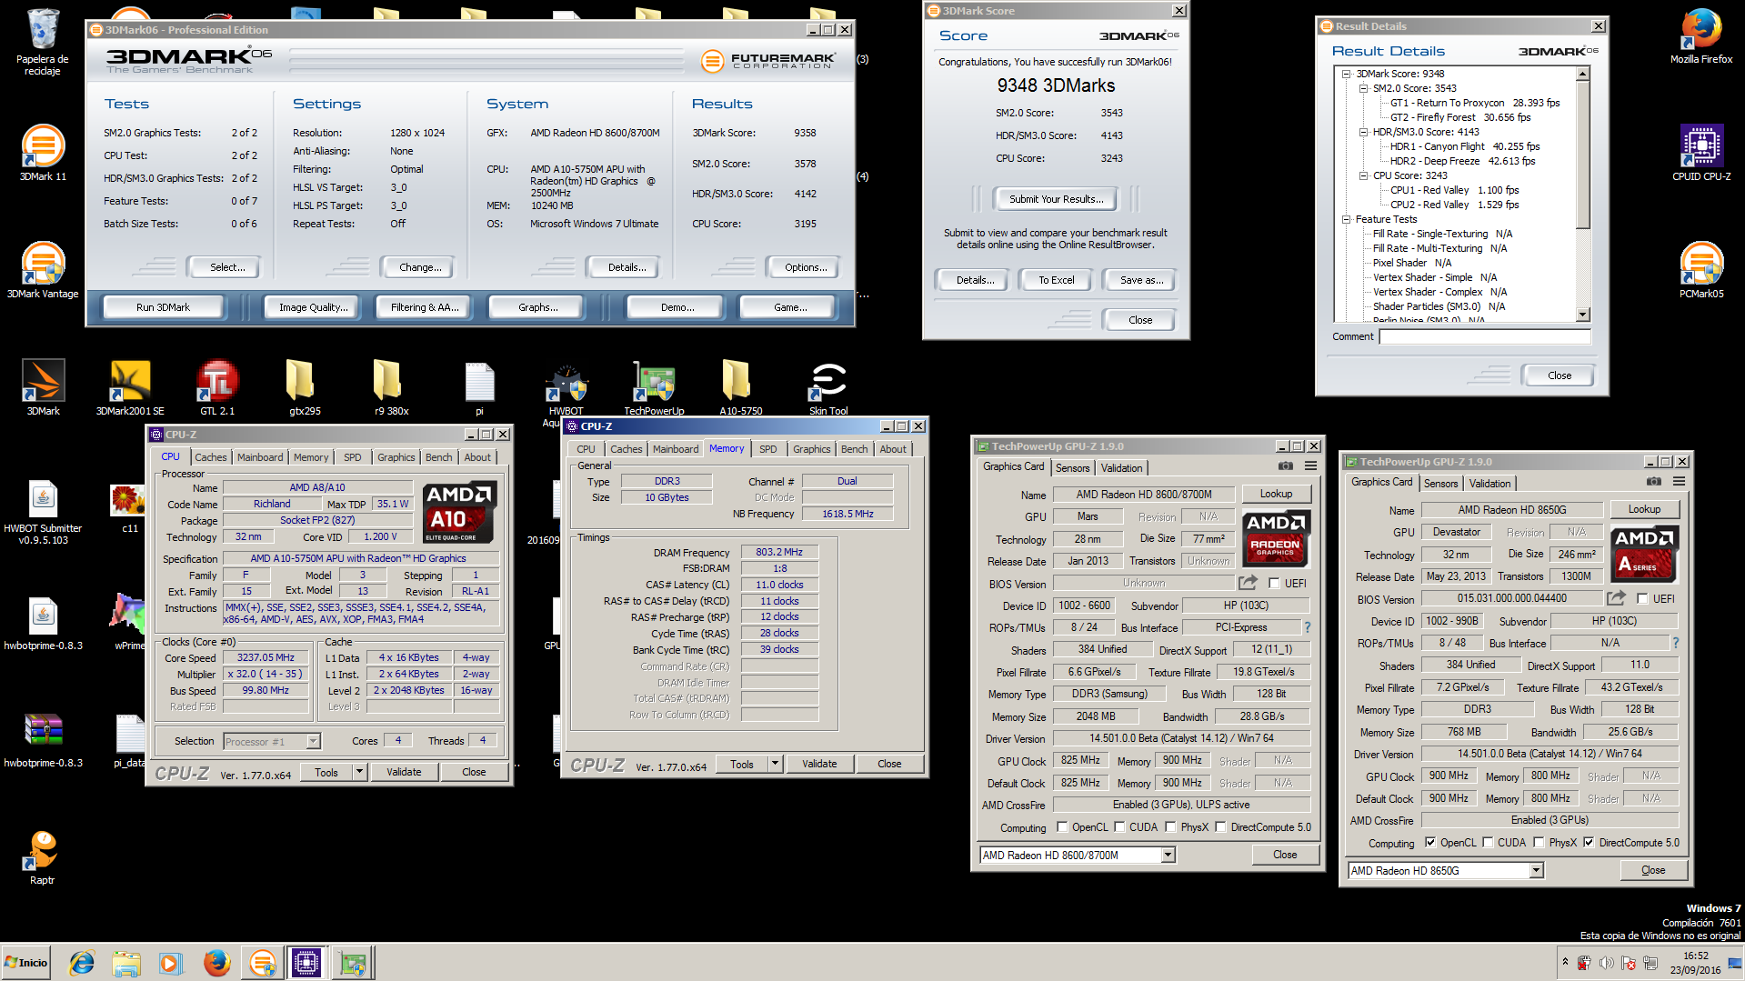This screenshot has height=981, width=1745.
Task: Toggle DirectCompute 5.0 in HD 8600/8700M GPU-Z
Action: [x=1221, y=827]
